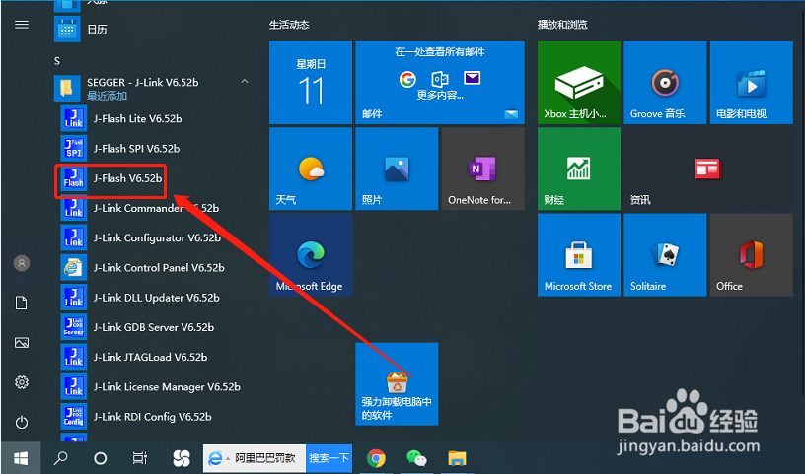Open the Groove 音乐 tile

pyautogui.click(x=665, y=83)
